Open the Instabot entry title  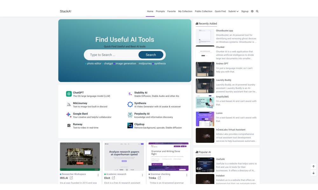[x=220, y=176]
